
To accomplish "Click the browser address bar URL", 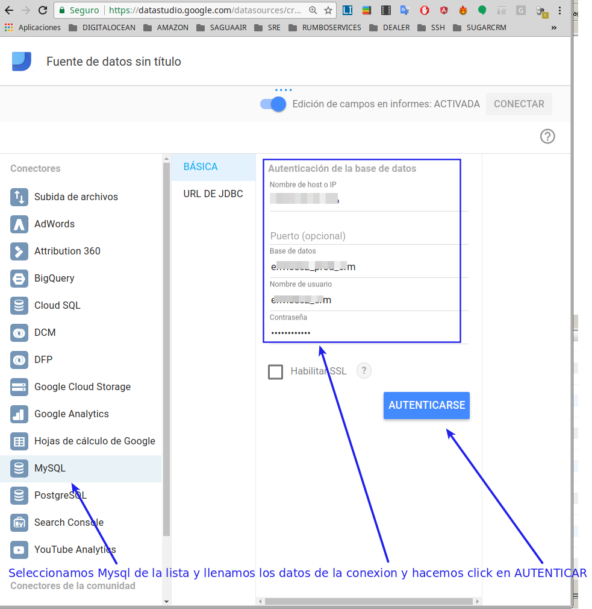I will pyautogui.click(x=205, y=10).
